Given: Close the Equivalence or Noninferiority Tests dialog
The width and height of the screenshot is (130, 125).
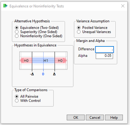Looking at the screenshot, I should point(123,6).
